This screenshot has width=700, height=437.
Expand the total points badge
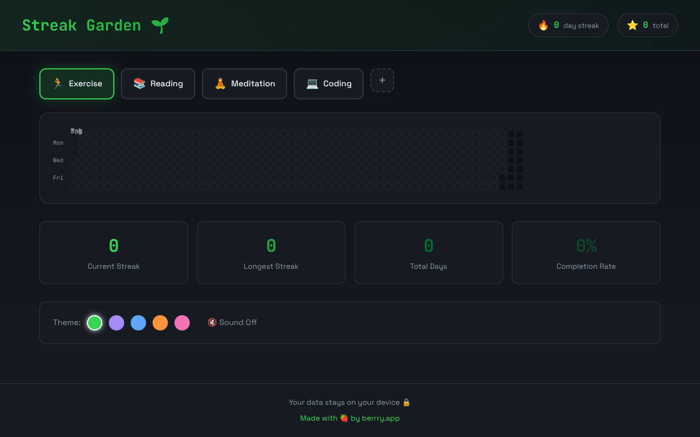(x=647, y=25)
